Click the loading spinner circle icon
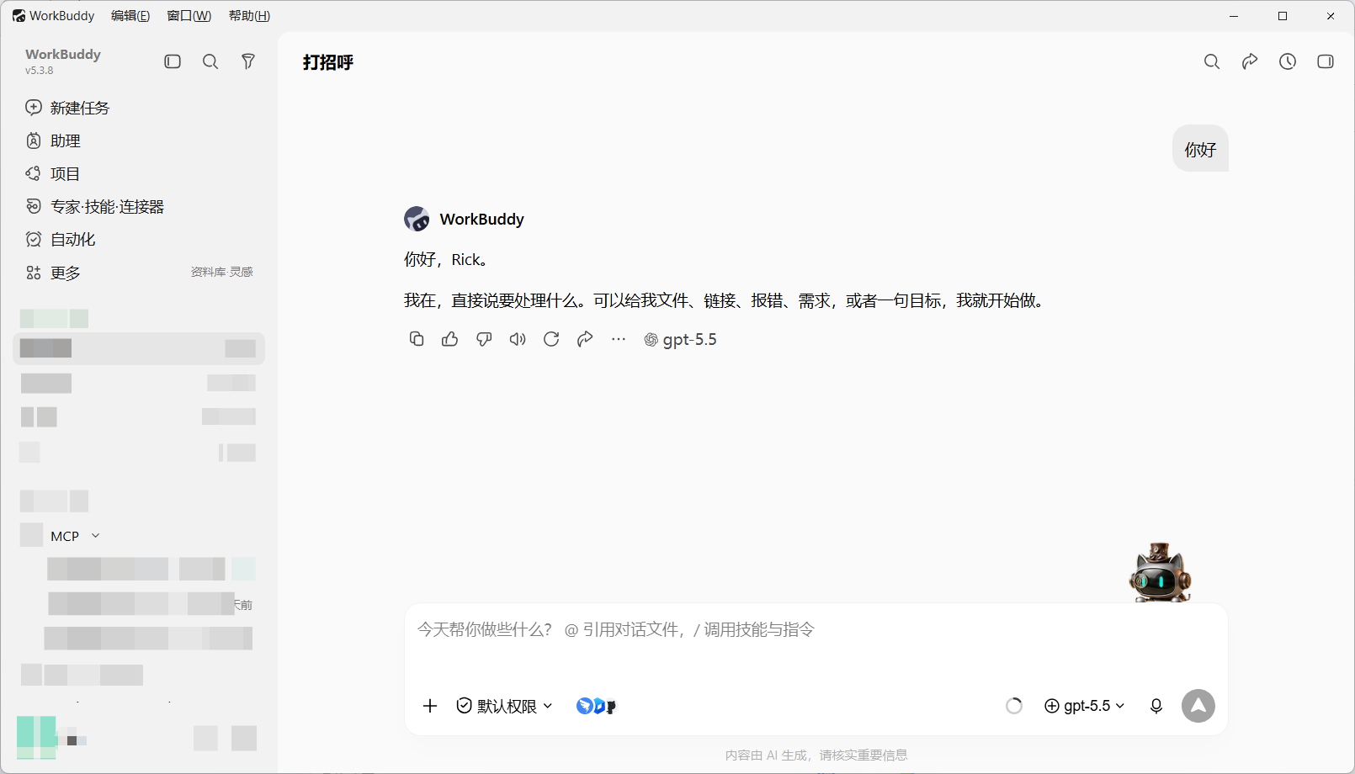This screenshot has width=1355, height=774. (x=1014, y=706)
